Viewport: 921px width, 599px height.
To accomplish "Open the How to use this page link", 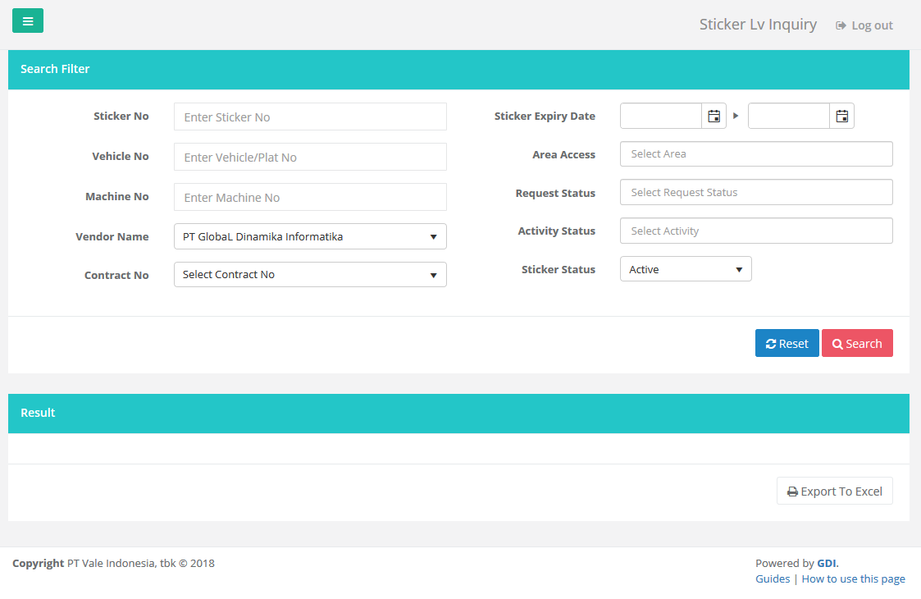I will pos(853,578).
